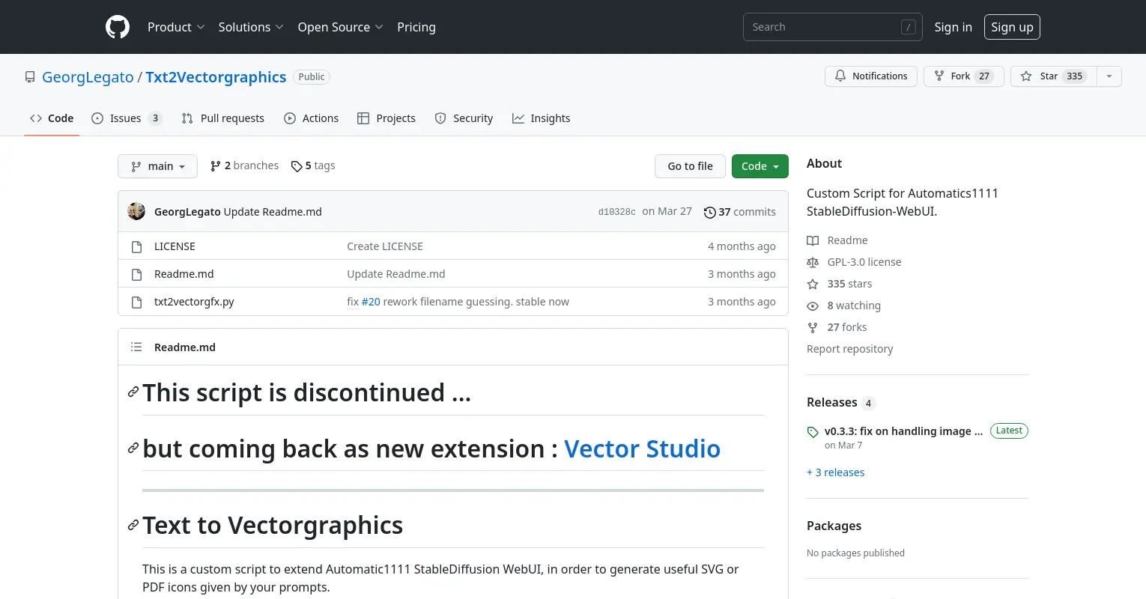This screenshot has height=599, width=1146.
Task: Click the commit history clock icon
Action: click(709, 213)
